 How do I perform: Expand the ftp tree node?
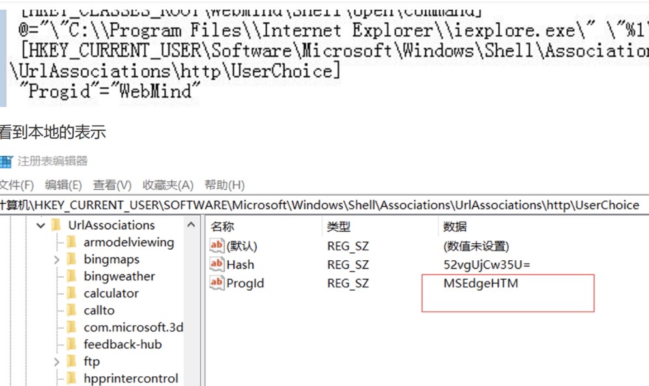click(57, 362)
